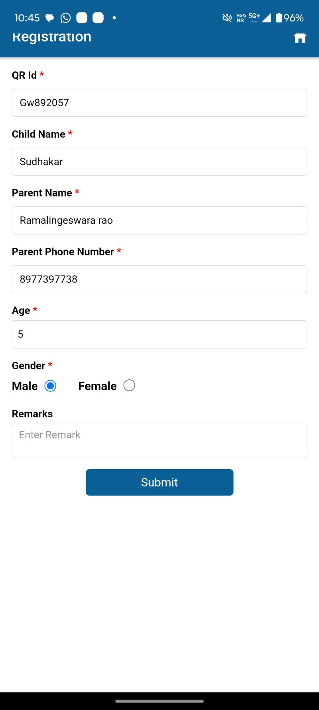Click the Enter Remark text area
This screenshot has height=710, width=319.
159,441
